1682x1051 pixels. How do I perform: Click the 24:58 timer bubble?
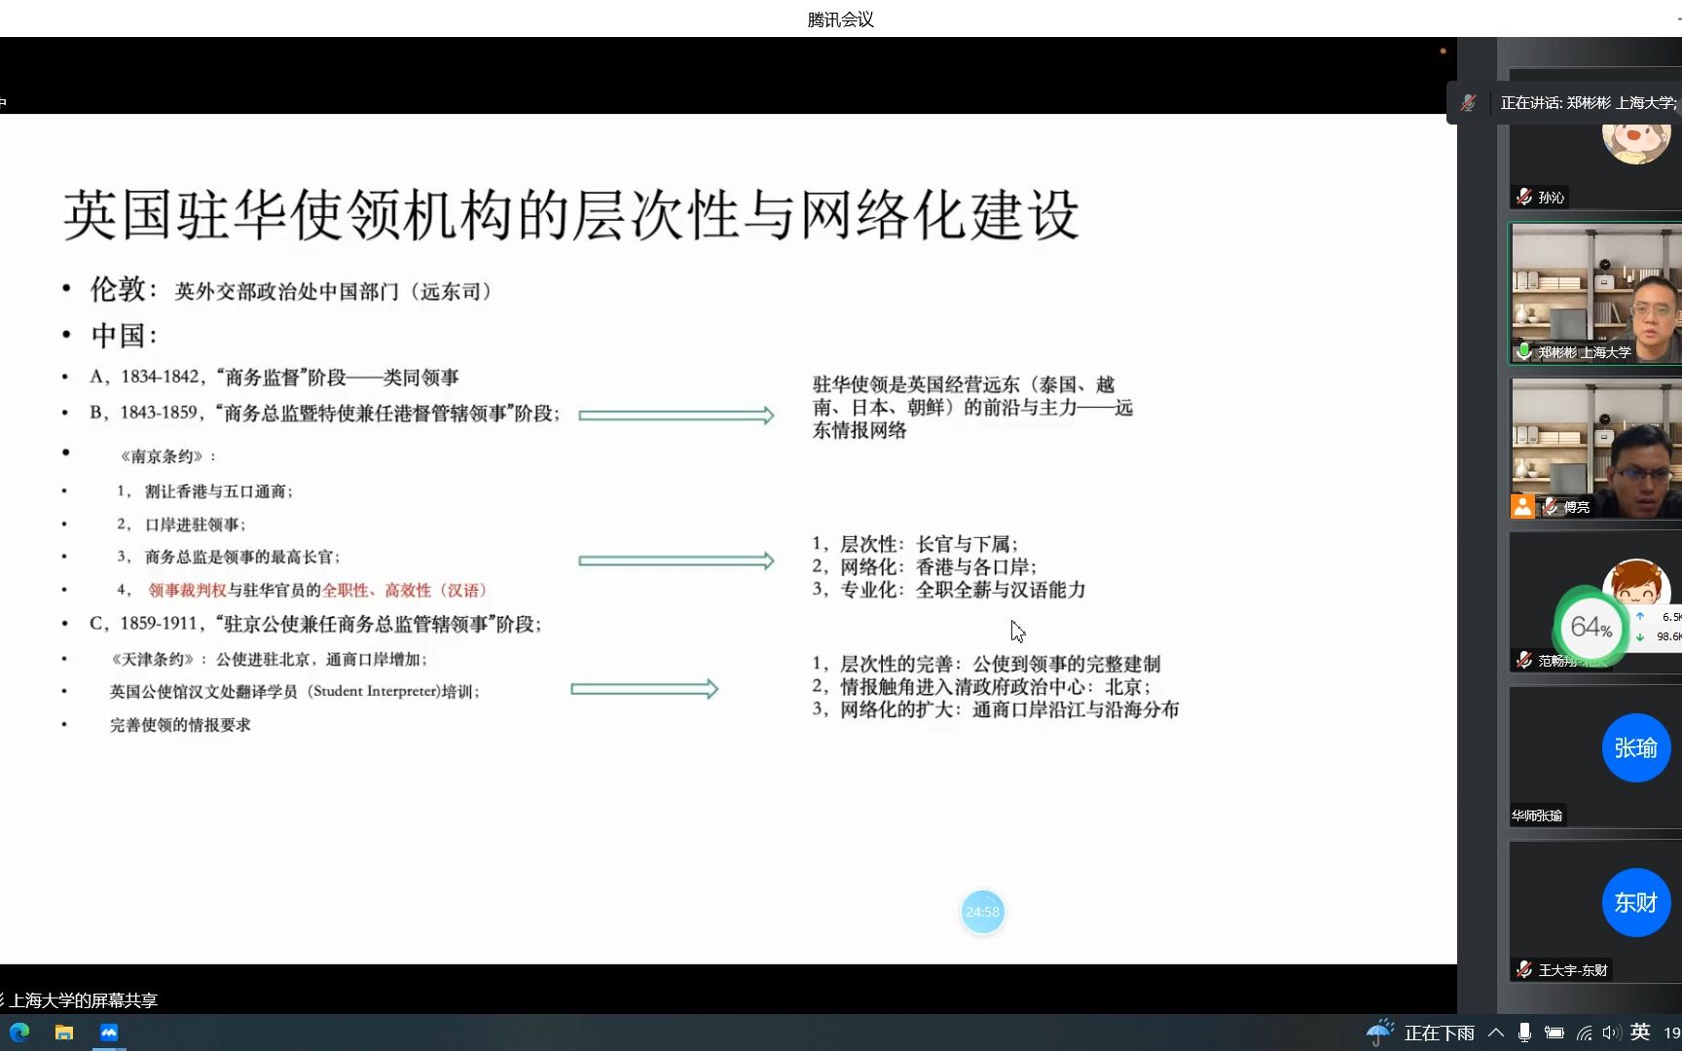[982, 912]
